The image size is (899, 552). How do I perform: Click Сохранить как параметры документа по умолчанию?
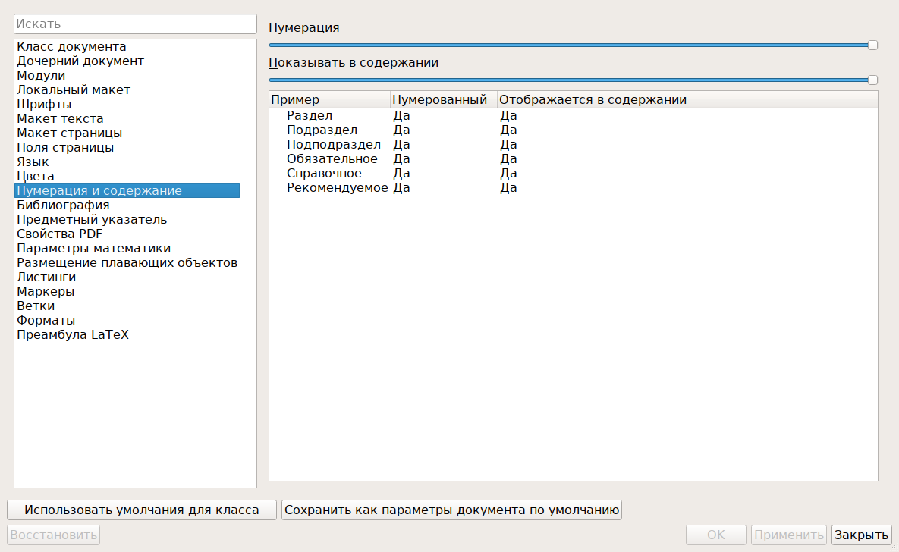(x=452, y=510)
